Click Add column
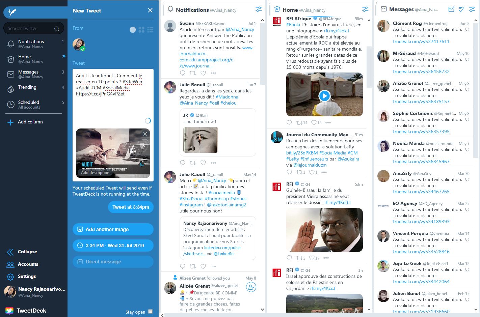This screenshot has width=480, height=317. [25, 122]
